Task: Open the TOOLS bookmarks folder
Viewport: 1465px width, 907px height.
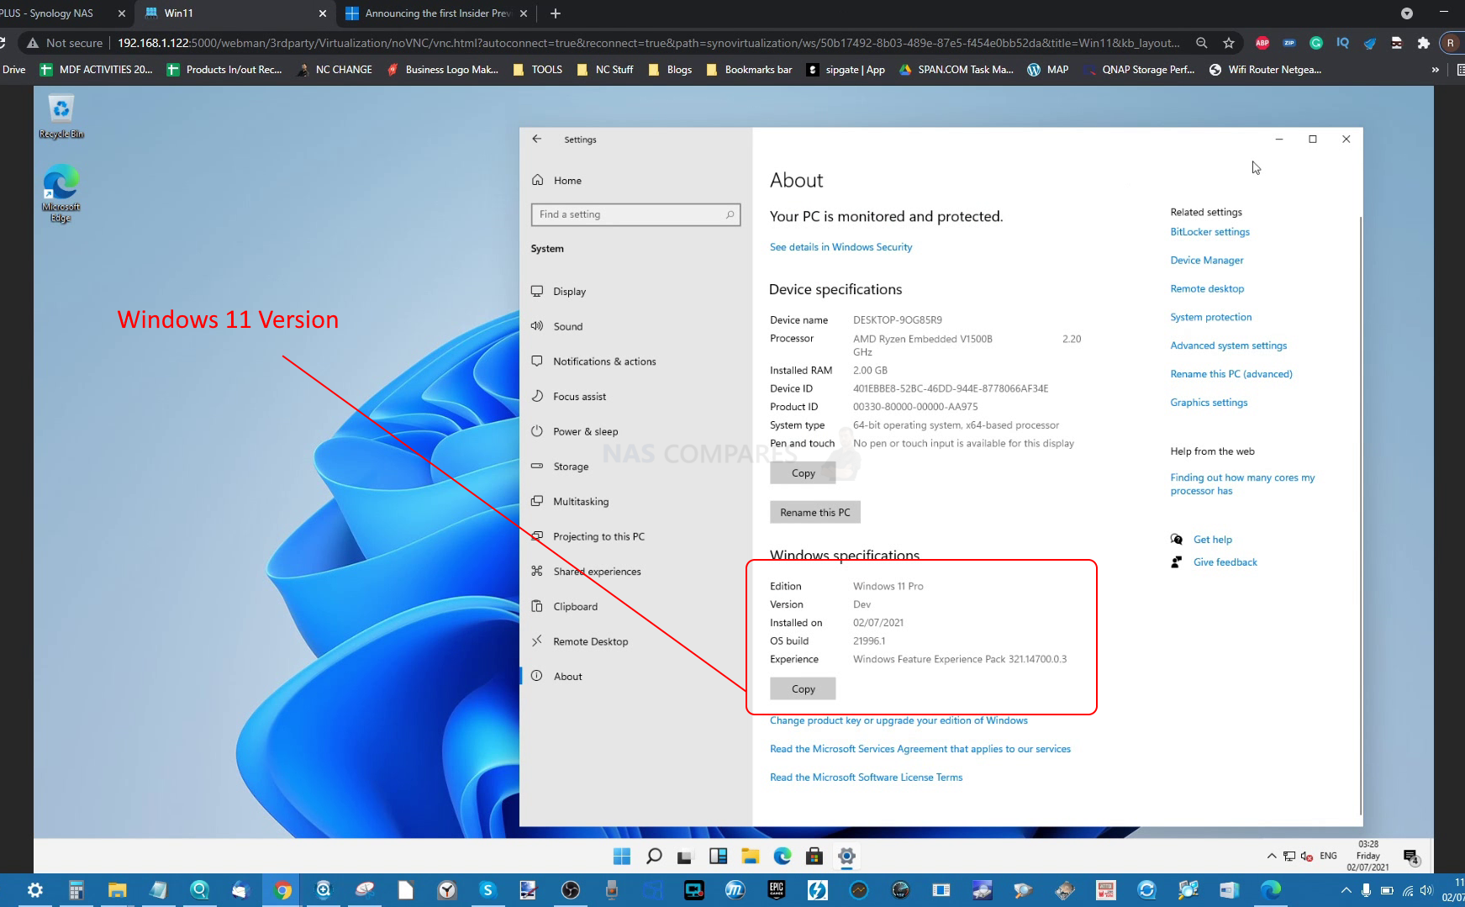Action: 537,70
